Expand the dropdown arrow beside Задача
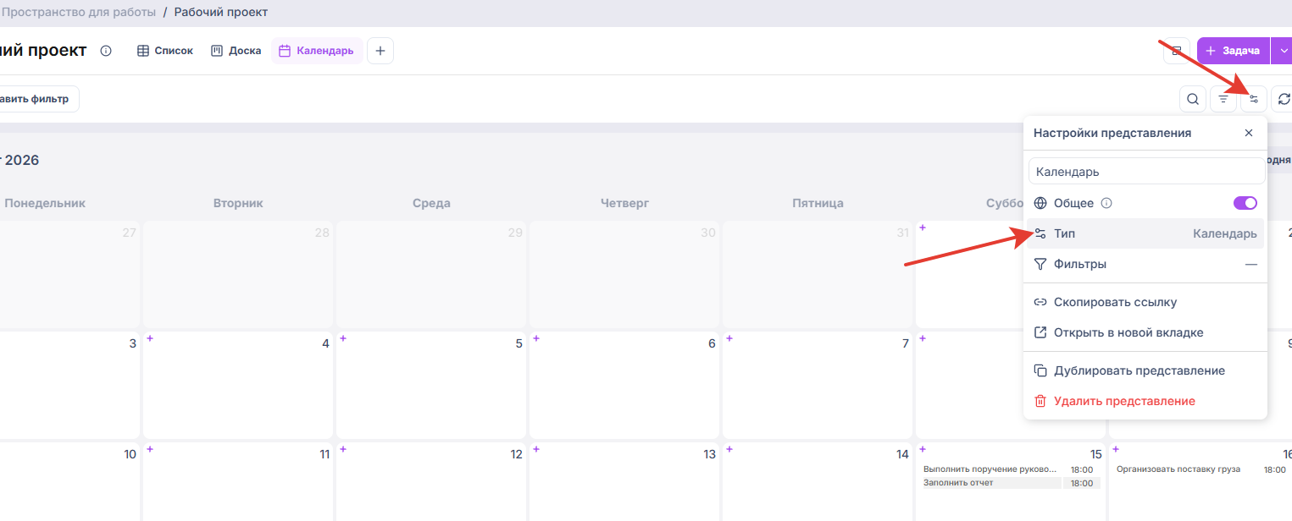Screen dimensions: 1292x521 tap(1284, 51)
